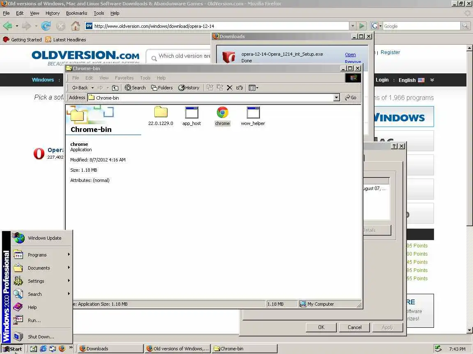473x354 pixels.
Task: Click Firefox Go green arrow button
Action: point(362,26)
